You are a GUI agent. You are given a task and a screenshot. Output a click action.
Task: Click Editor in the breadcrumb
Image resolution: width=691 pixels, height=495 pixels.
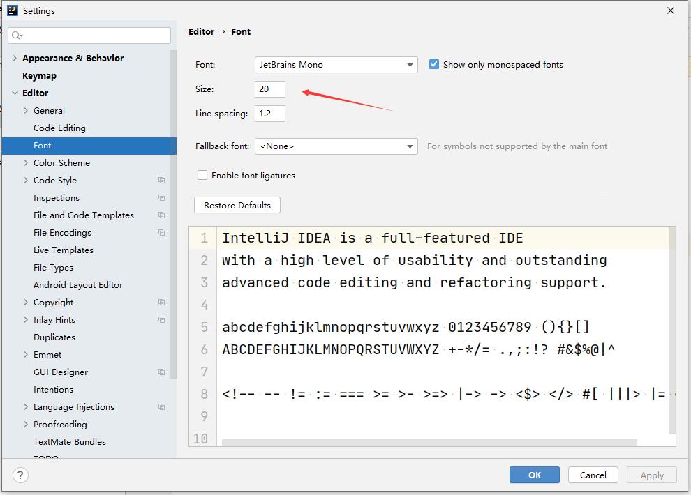click(202, 31)
